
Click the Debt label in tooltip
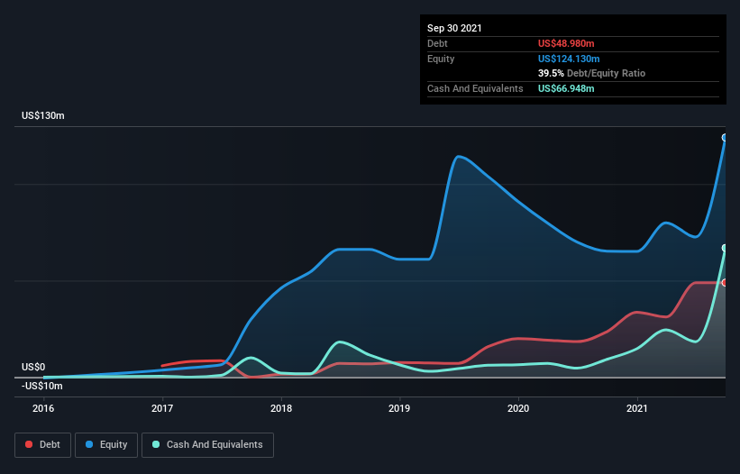437,43
